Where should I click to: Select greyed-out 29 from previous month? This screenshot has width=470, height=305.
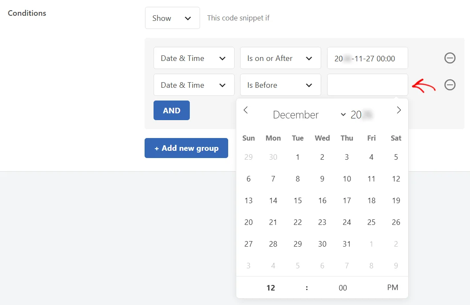249,157
